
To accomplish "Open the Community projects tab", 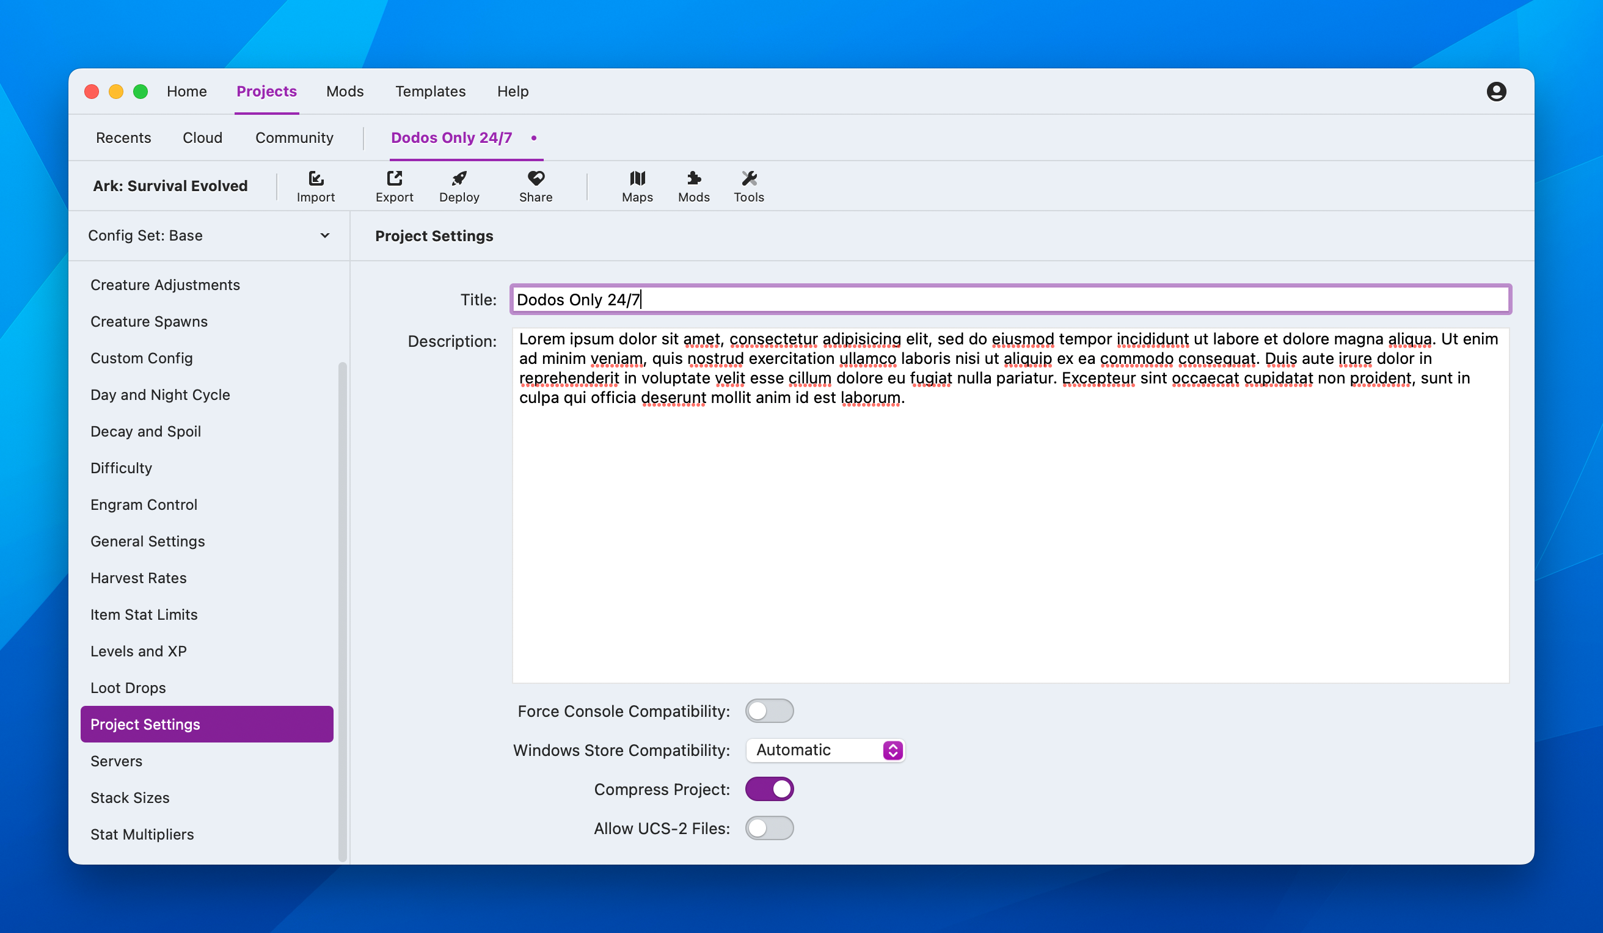I will tap(294, 138).
